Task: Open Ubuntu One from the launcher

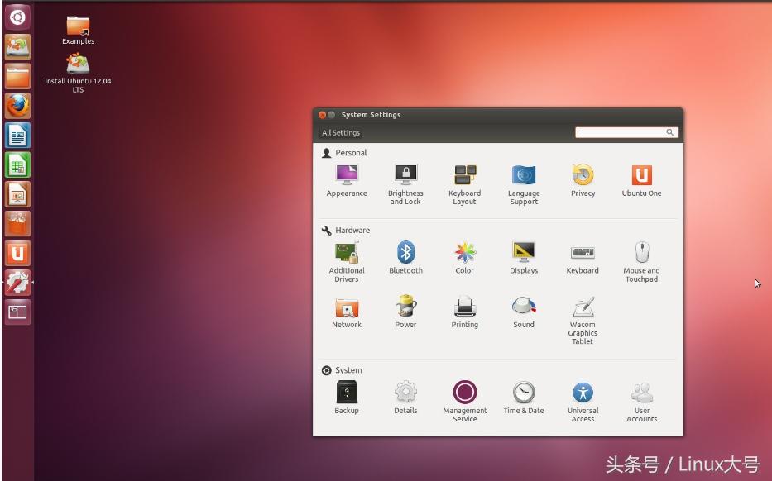Action: point(17,253)
